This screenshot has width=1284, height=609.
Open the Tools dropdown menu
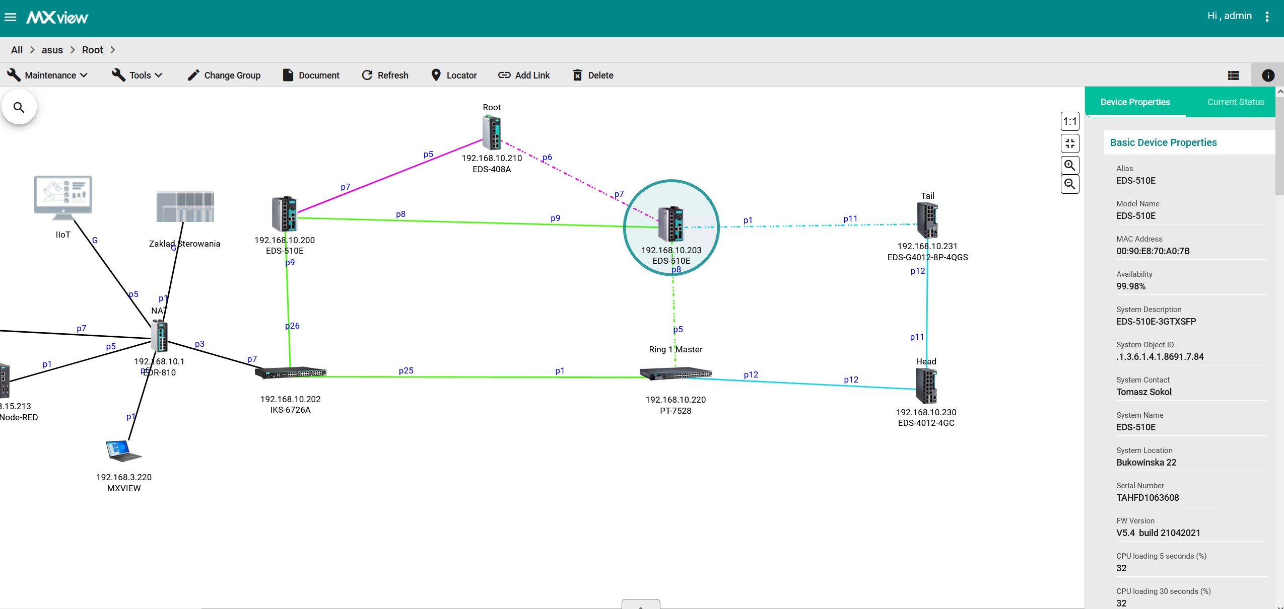pyautogui.click(x=137, y=75)
